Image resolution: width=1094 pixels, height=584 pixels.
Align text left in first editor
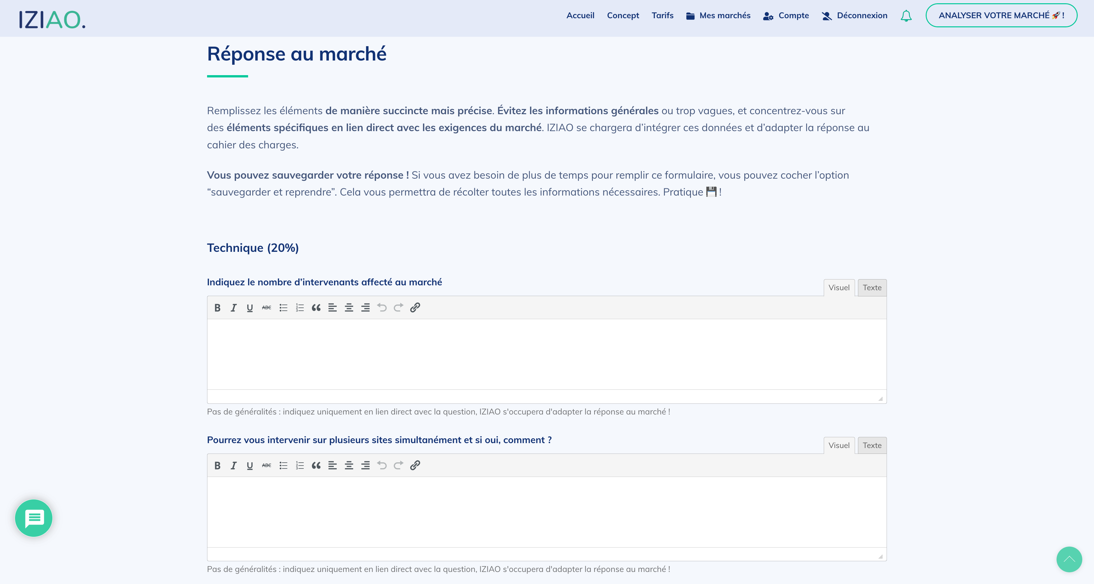click(332, 308)
